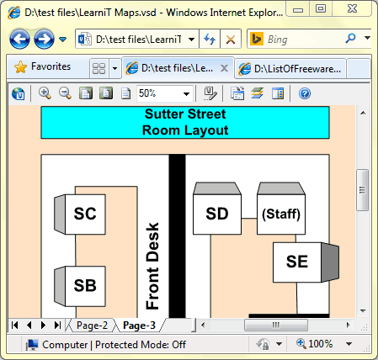
Task: Click the blue Help question mark icon
Action: click(305, 93)
